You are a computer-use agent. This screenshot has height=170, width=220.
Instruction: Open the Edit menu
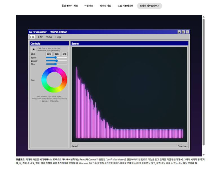pos(40,37)
